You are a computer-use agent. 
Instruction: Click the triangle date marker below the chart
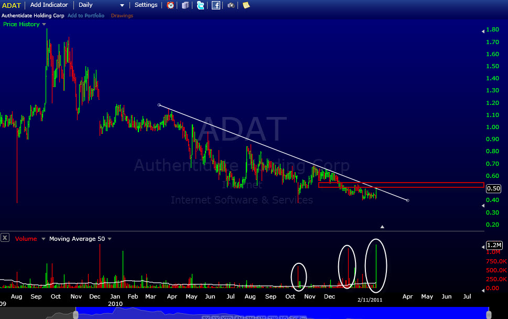pos(382,227)
